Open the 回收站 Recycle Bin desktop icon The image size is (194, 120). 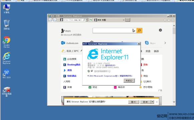pyautogui.click(x=7, y=25)
